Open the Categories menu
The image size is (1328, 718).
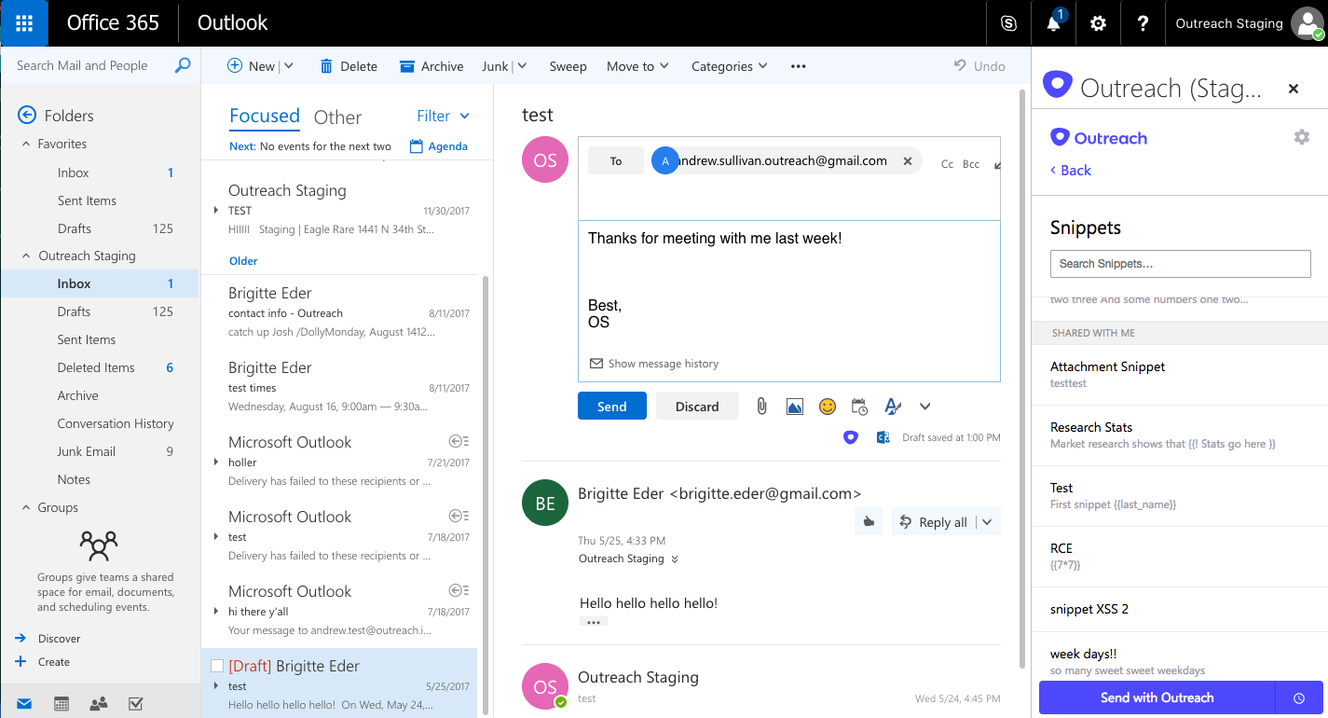tap(729, 66)
